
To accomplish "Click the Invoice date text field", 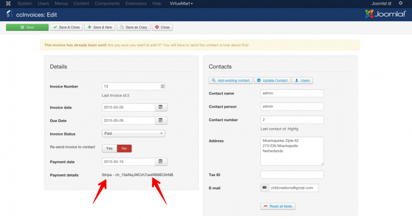I will click(x=129, y=107).
